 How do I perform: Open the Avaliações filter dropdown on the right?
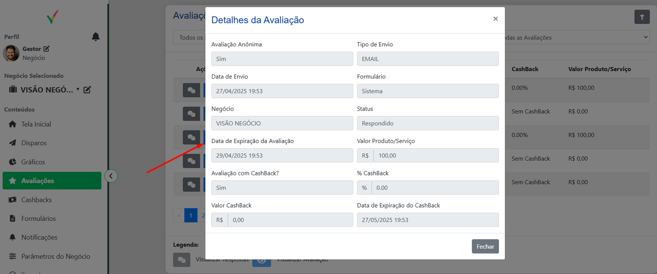(x=575, y=37)
